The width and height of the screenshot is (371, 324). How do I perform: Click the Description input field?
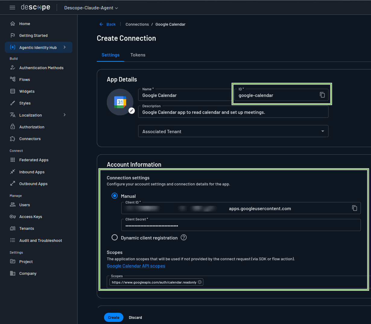(233, 112)
